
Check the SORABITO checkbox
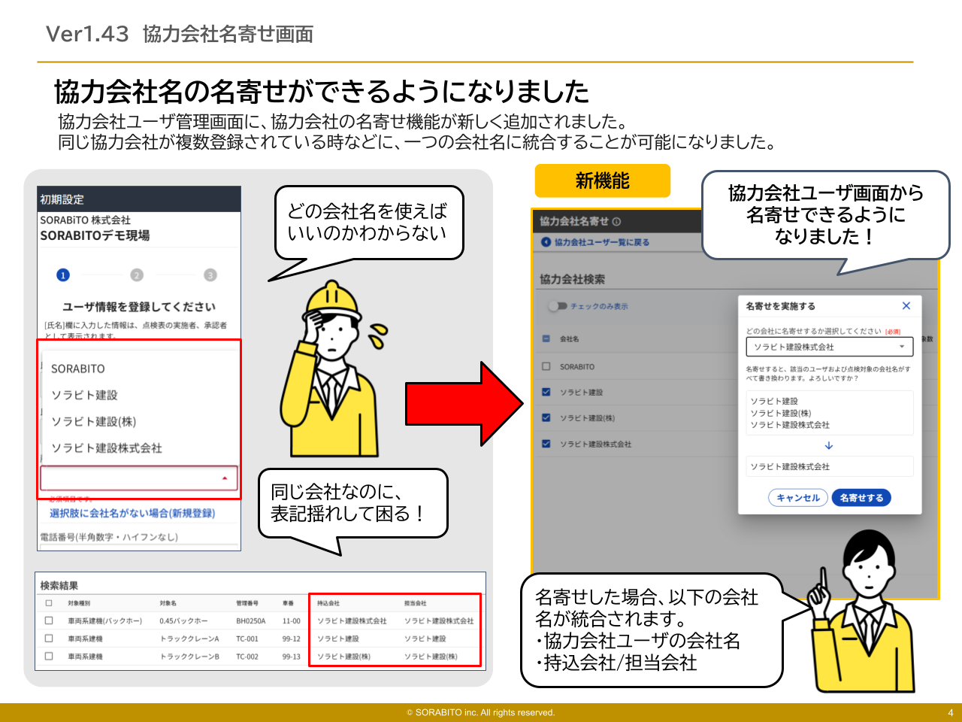(547, 366)
